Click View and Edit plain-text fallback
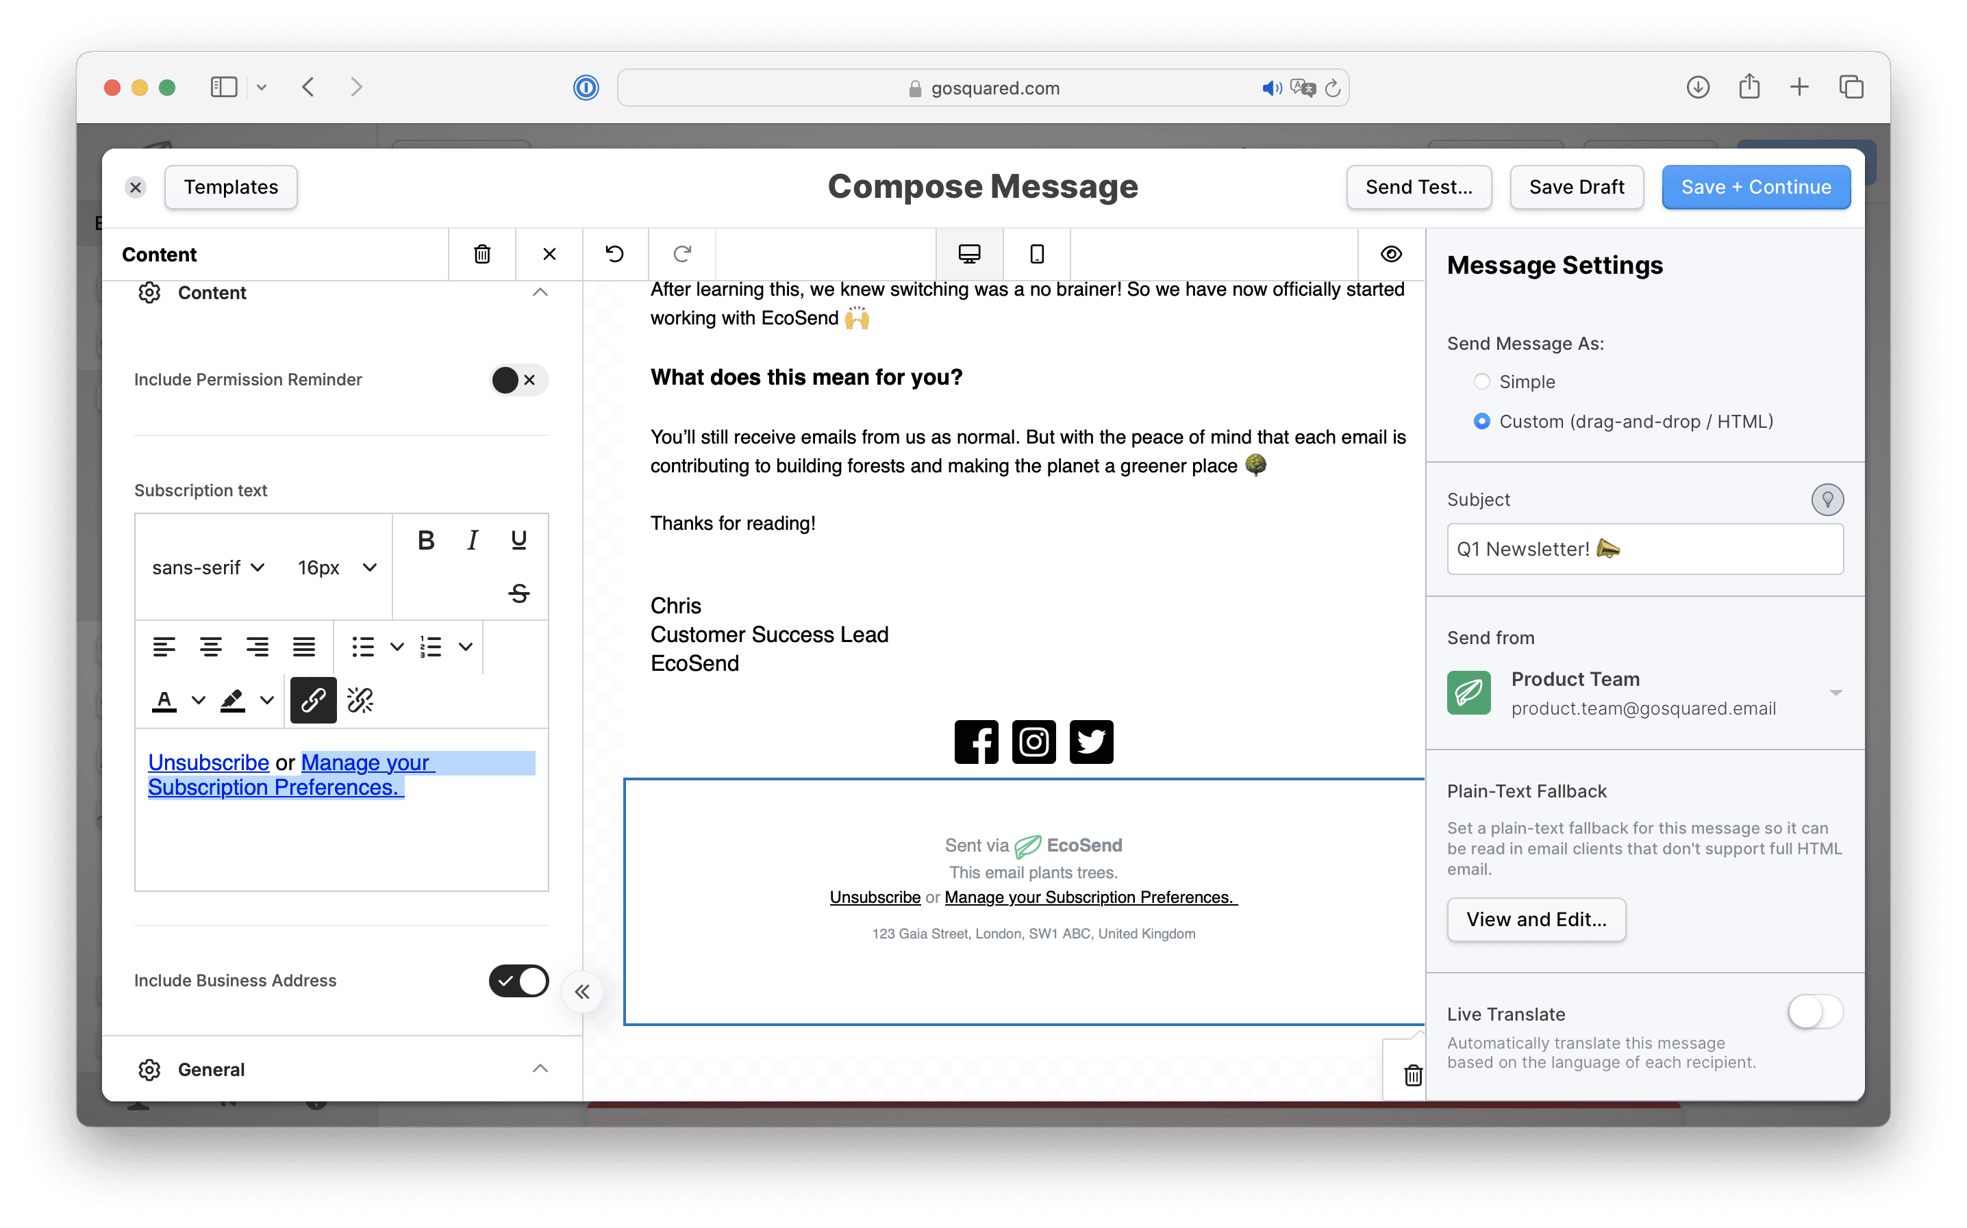This screenshot has width=1967, height=1228. click(1536, 920)
